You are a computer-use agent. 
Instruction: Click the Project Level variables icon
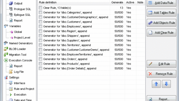tap(11, 38)
